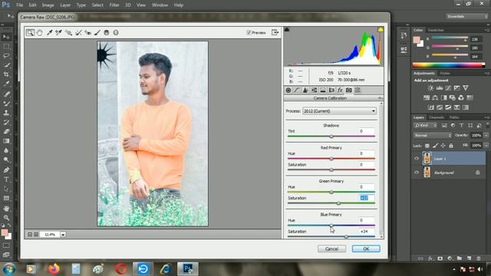Open the layer Kind filter dropdown
491x276 pixels.
click(x=426, y=126)
